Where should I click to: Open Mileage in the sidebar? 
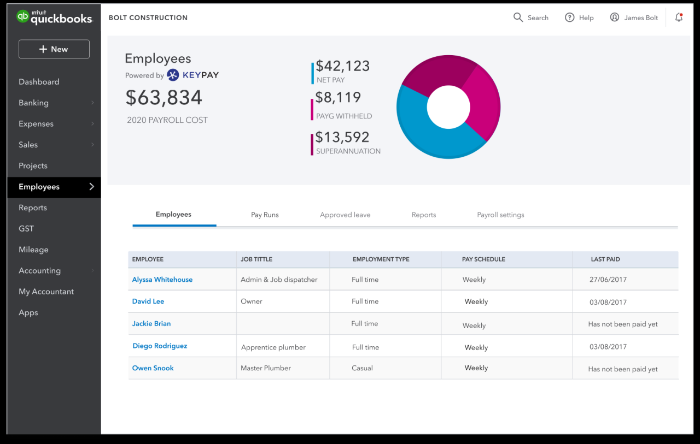coord(33,250)
